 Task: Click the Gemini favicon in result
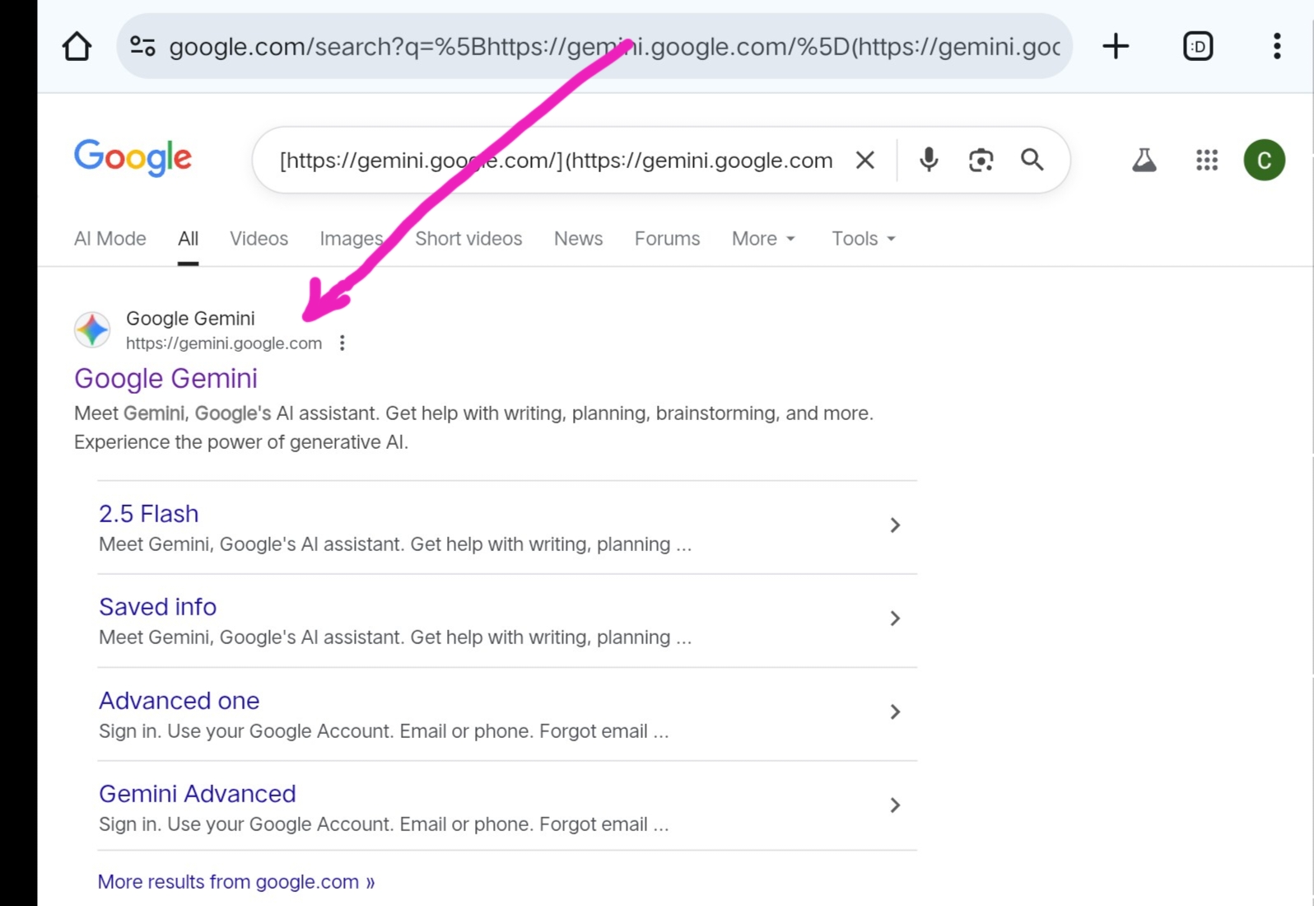coord(92,330)
